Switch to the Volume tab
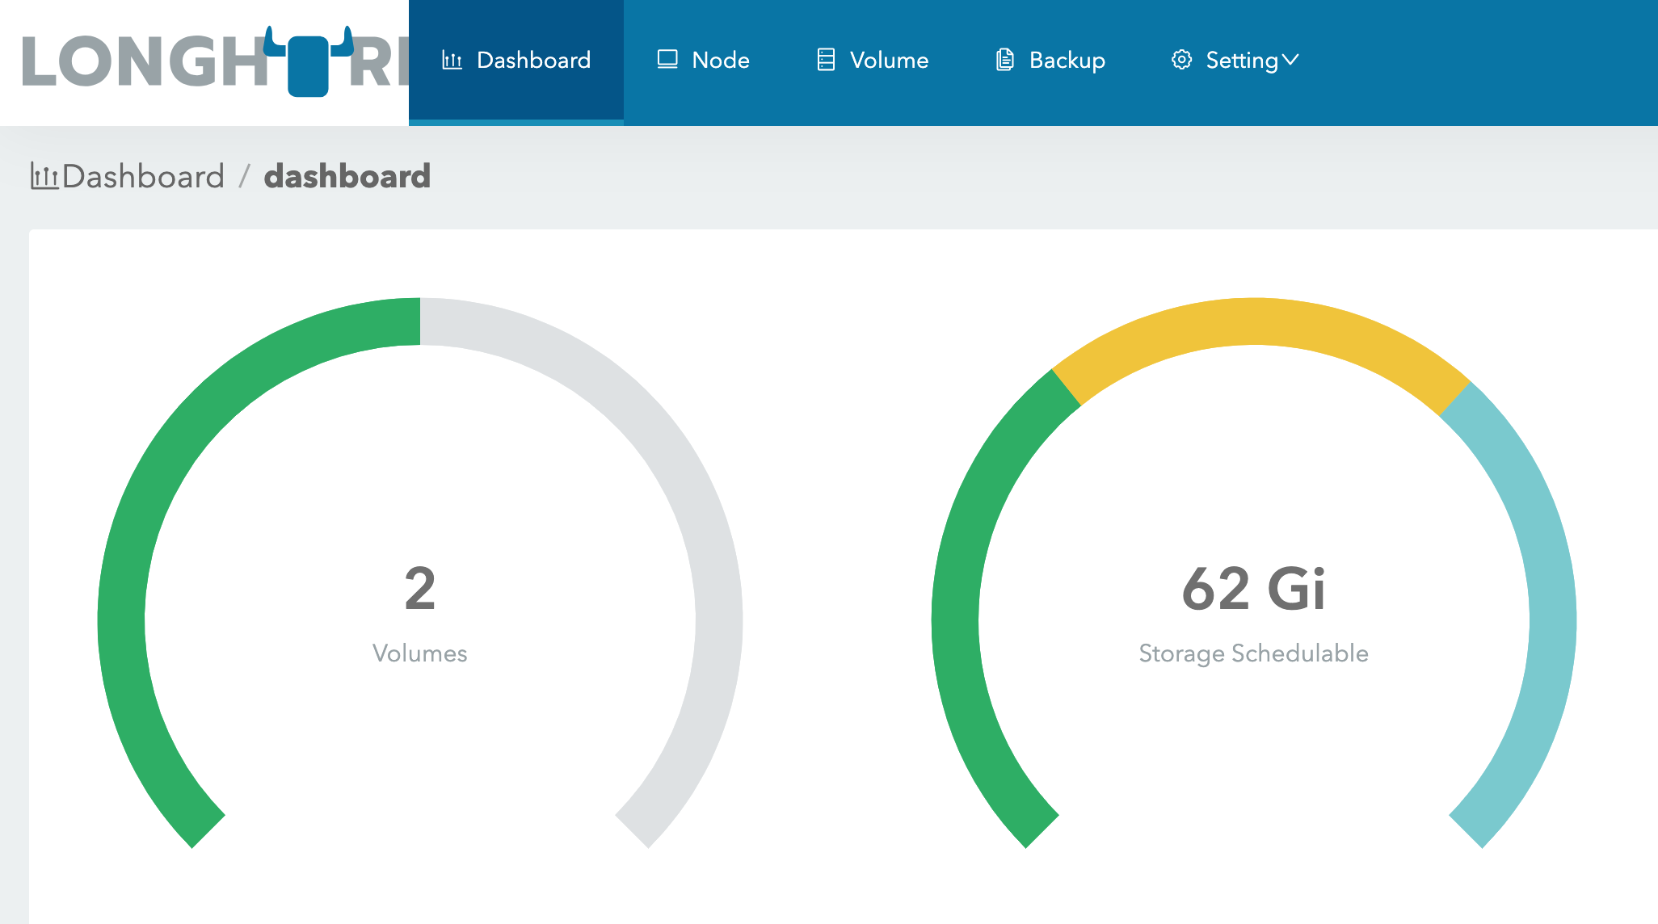 (x=889, y=60)
